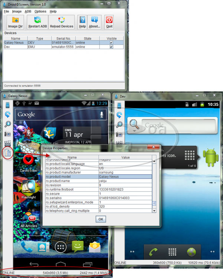The height and width of the screenshot is (278, 223).
Task: Click the record clapperboard icon in Galaxy Nexus sidebar
Action: [7, 143]
